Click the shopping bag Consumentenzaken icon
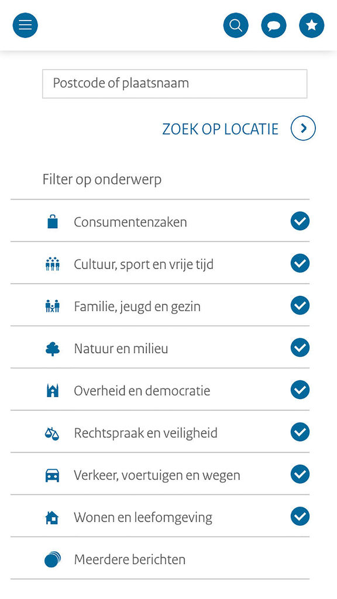This screenshot has height=599, width=337. [x=52, y=222]
